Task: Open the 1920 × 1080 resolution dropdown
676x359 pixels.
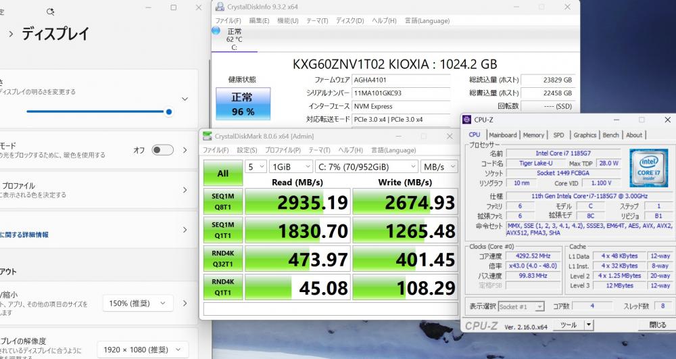Action: pos(143,350)
